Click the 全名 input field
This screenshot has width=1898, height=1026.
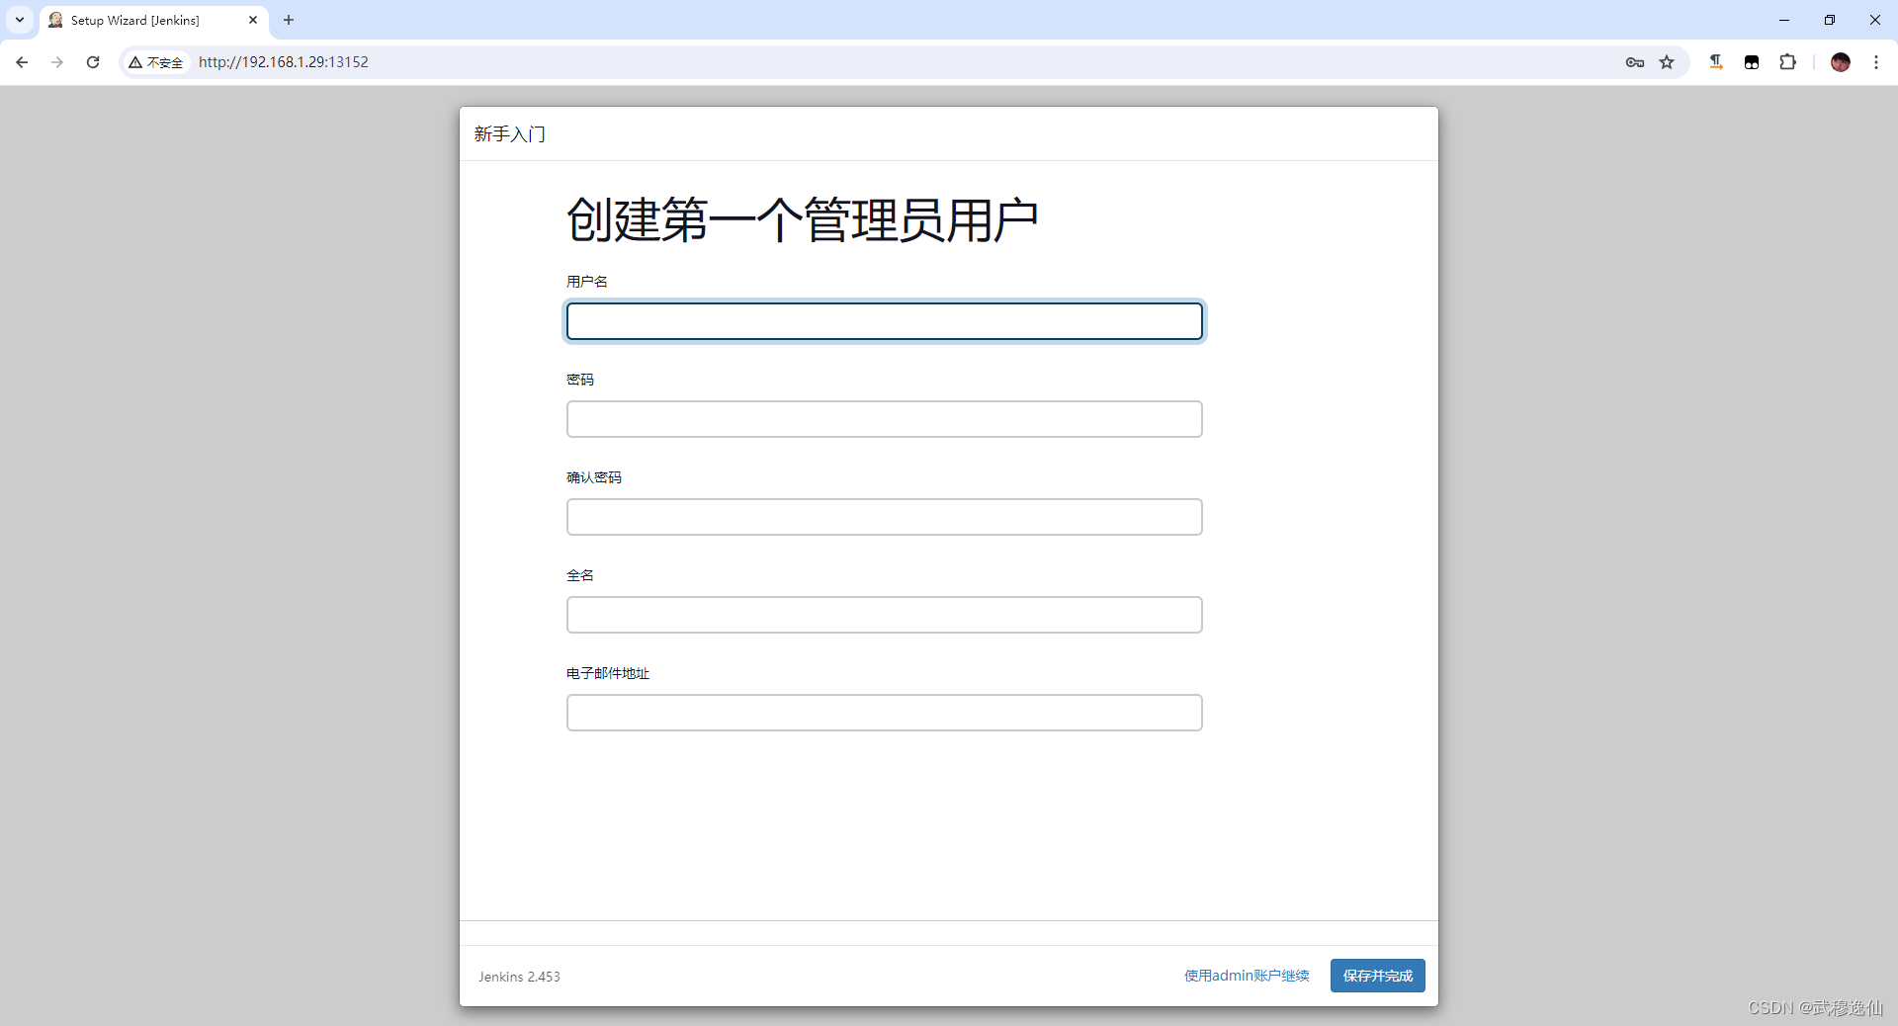tap(885, 615)
